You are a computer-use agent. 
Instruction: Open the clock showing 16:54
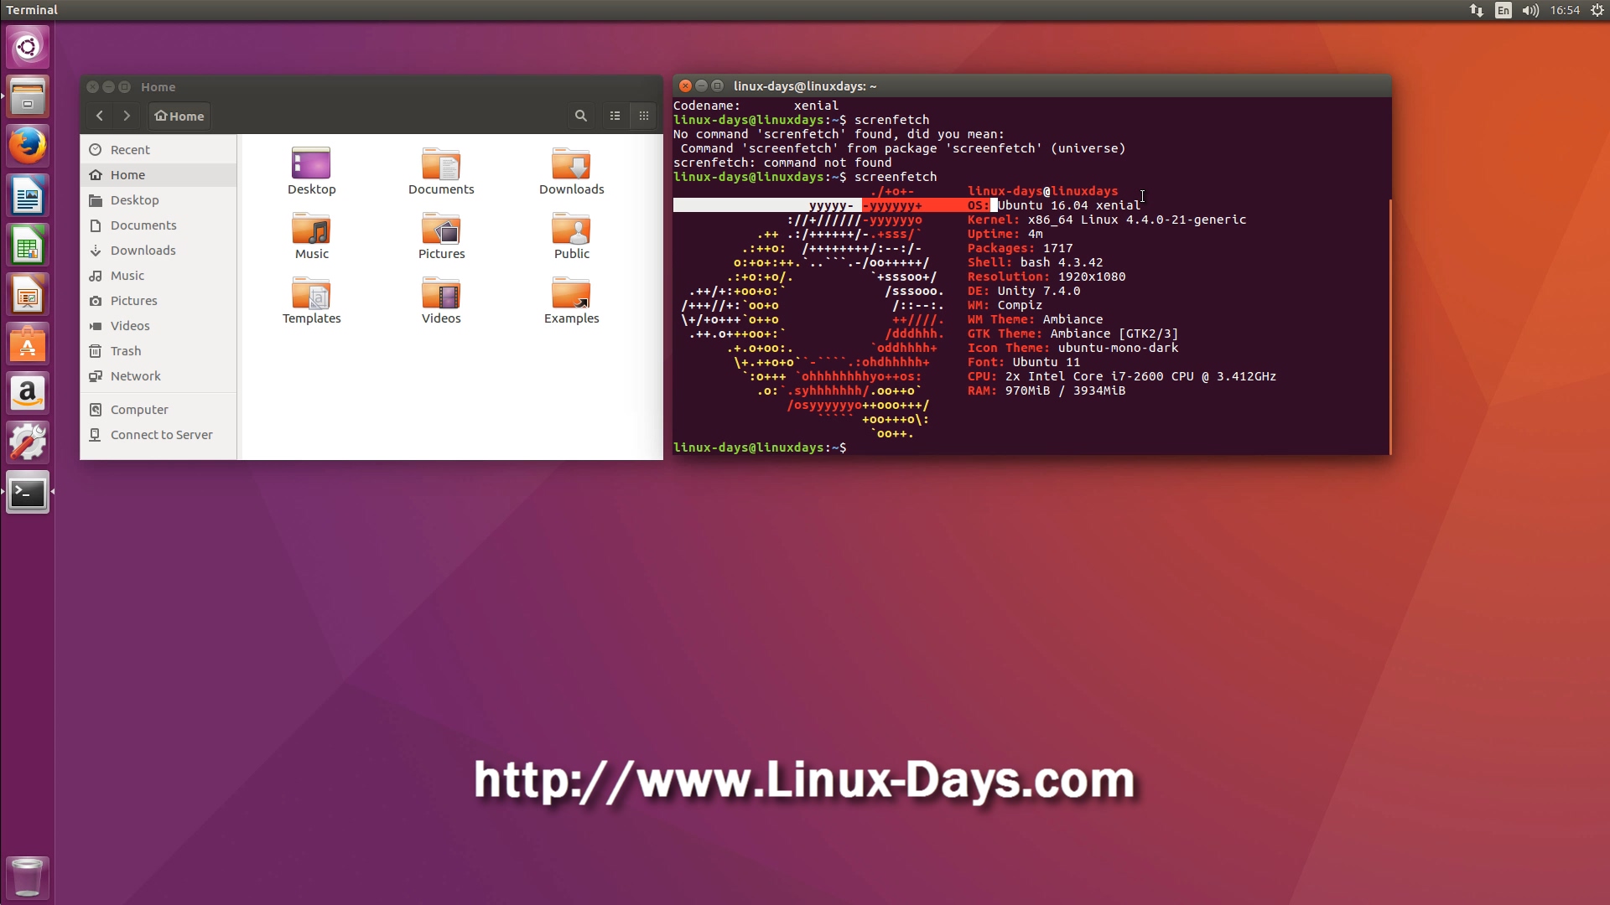[x=1565, y=10]
